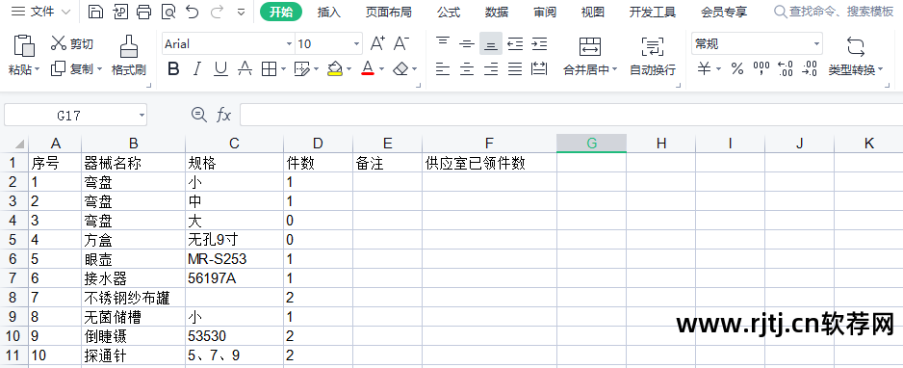Screen dimensions: 903x368
Task: Align text left
Action: tap(442, 69)
